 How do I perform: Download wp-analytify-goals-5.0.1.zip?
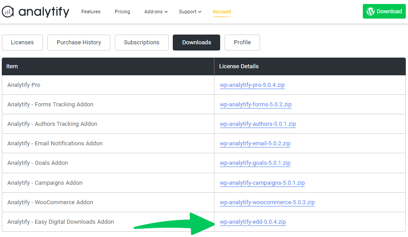pyautogui.click(x=255, y=163)
